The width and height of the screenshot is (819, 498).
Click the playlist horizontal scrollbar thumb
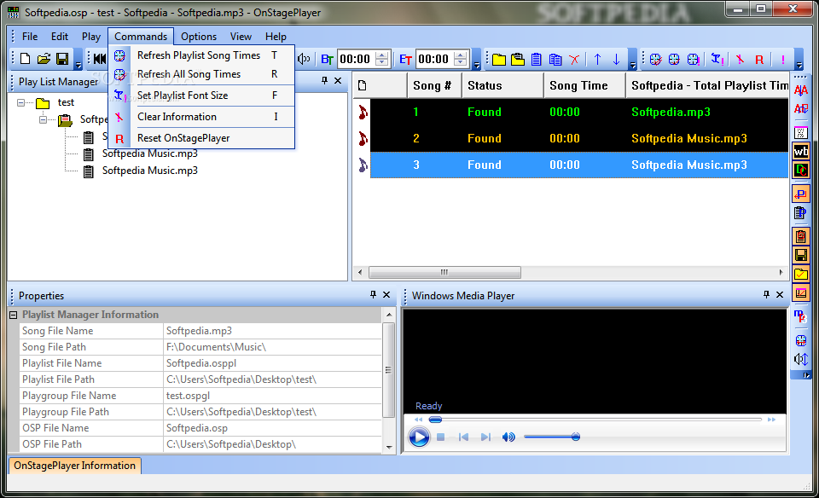[x=444, y=273]
